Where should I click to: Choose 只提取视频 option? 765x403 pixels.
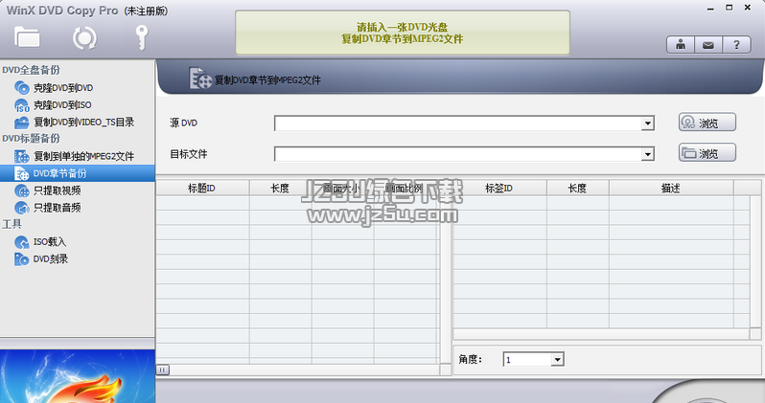pos(57,190)
